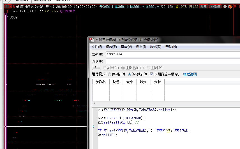Click the 参数名 column header
Screen dimensions: 240x149
tap(101, 82)
